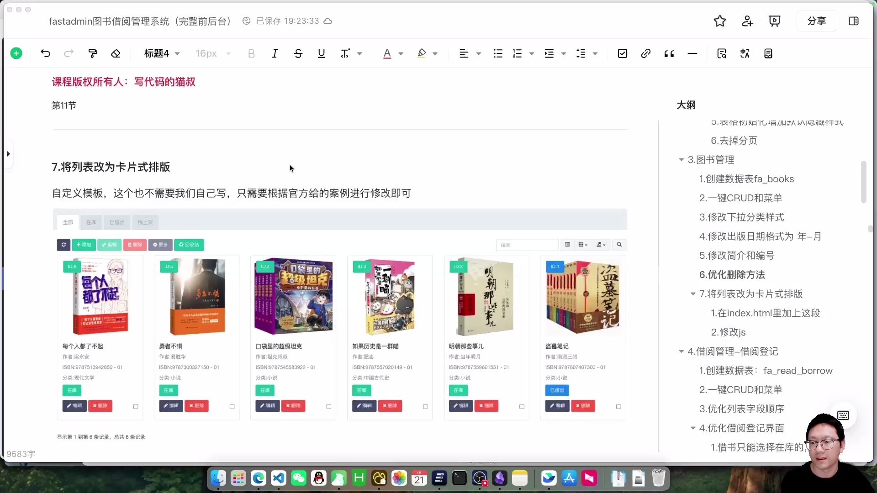877x493 pixels.
Task: Insert a numbered list
Action: [x=517, y=53]
